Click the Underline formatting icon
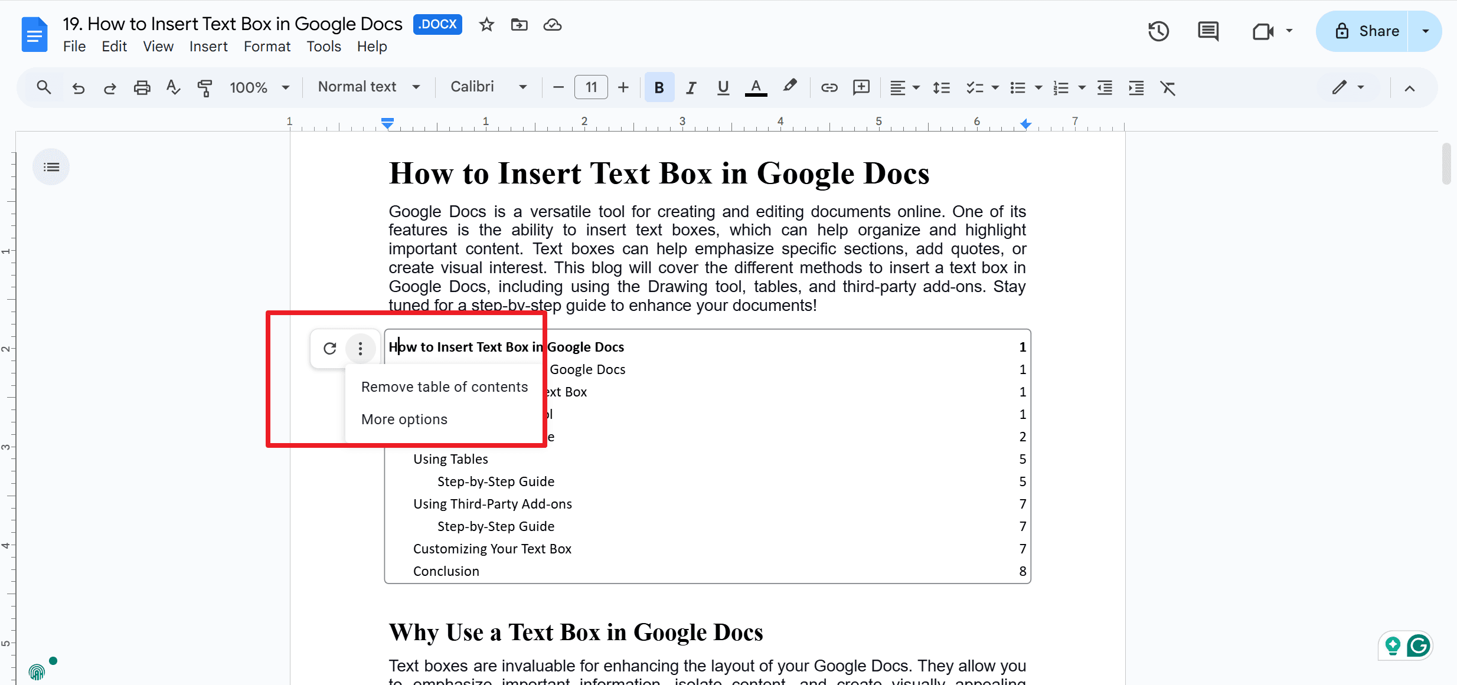 pyautogui.click(x=723, y=87)
